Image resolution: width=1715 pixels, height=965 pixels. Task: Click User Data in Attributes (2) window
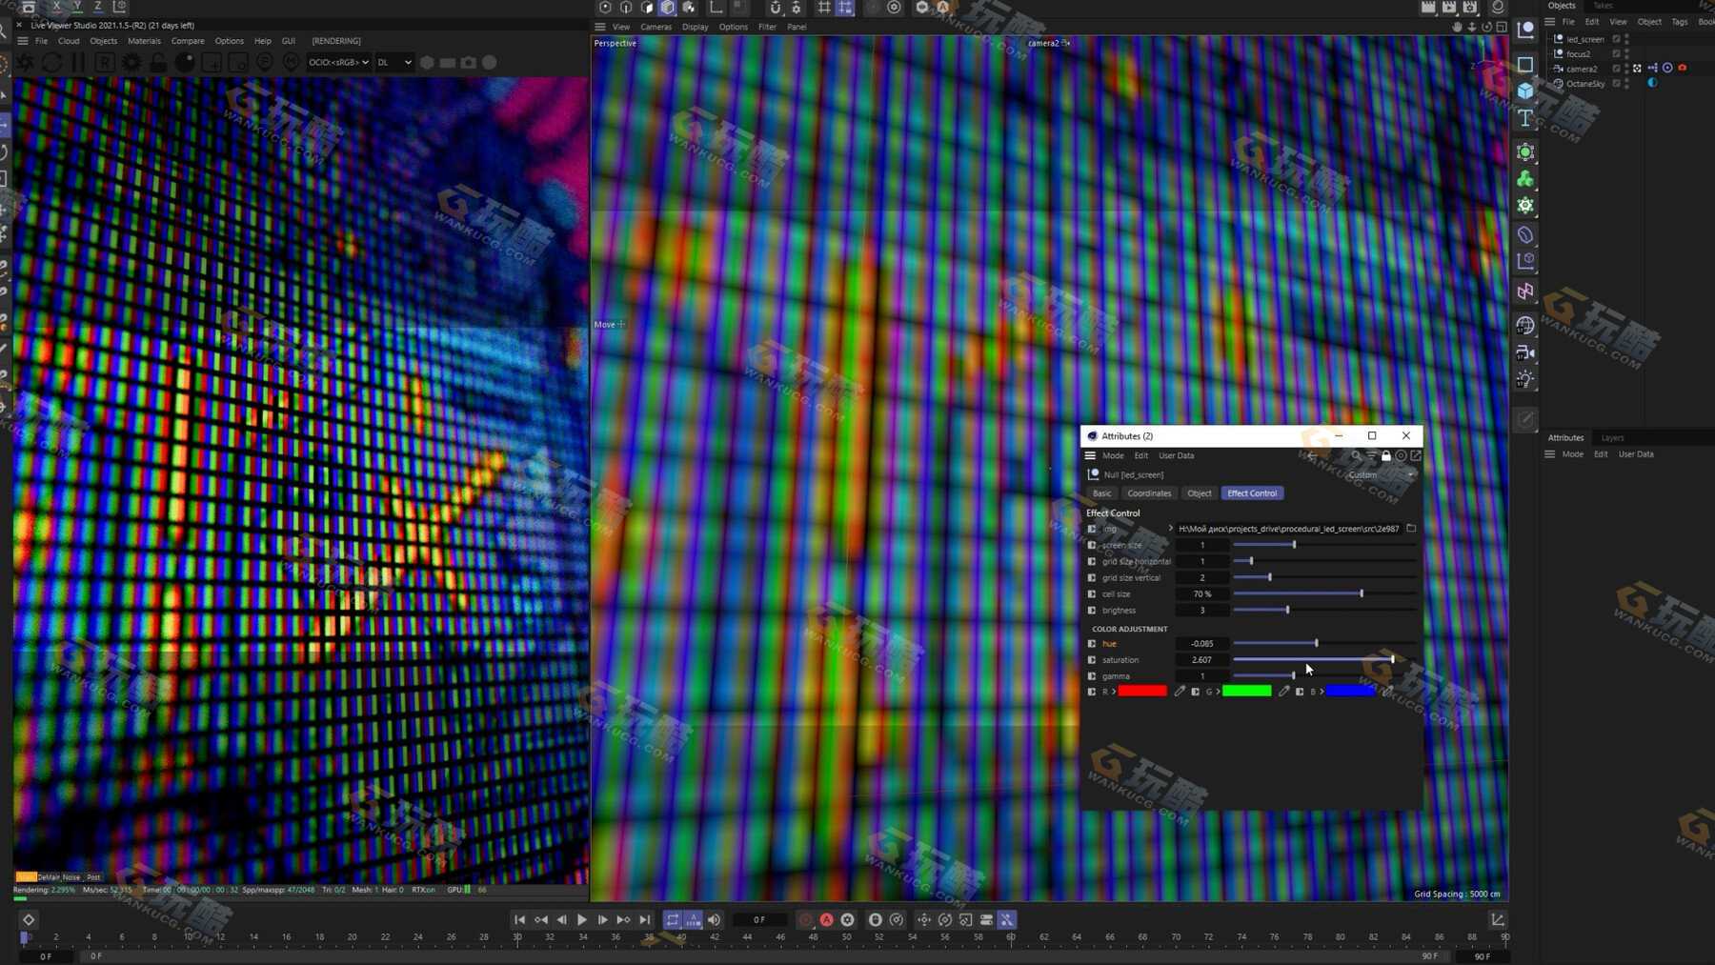pyautogui.click(x=1176, y=455)
